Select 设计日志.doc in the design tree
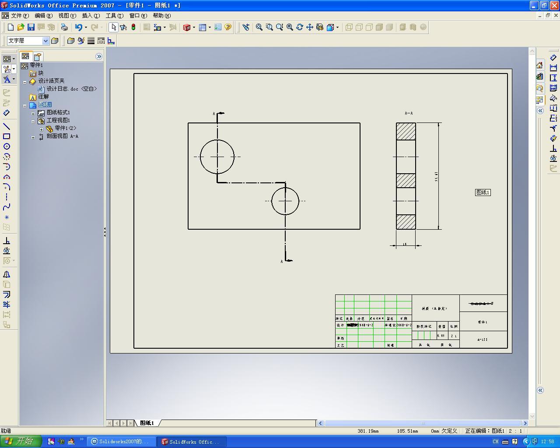This screenshot has height=448, width=560. 67,89
